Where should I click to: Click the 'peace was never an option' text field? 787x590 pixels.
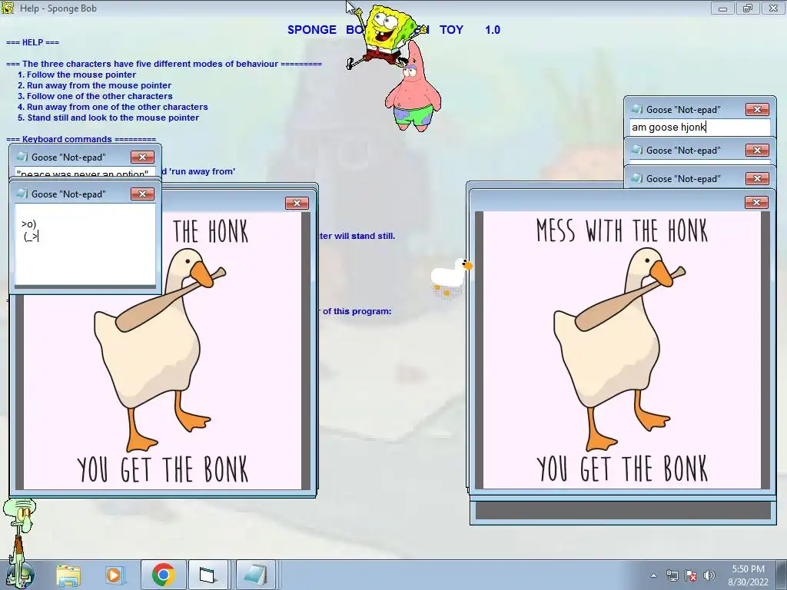(85, 173)
